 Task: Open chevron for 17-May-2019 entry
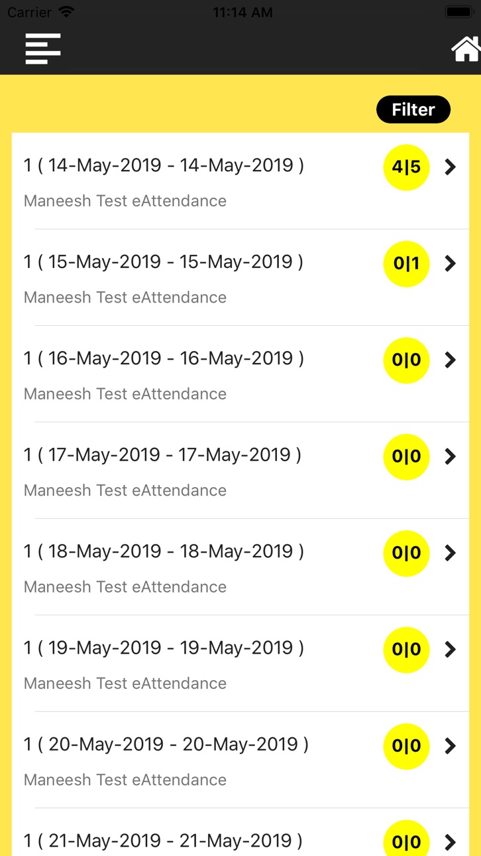click(x=451, y=457)
